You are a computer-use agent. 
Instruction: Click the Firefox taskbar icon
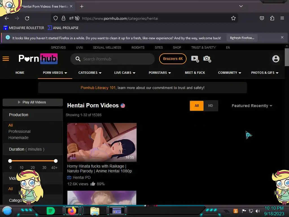point(72,211)
